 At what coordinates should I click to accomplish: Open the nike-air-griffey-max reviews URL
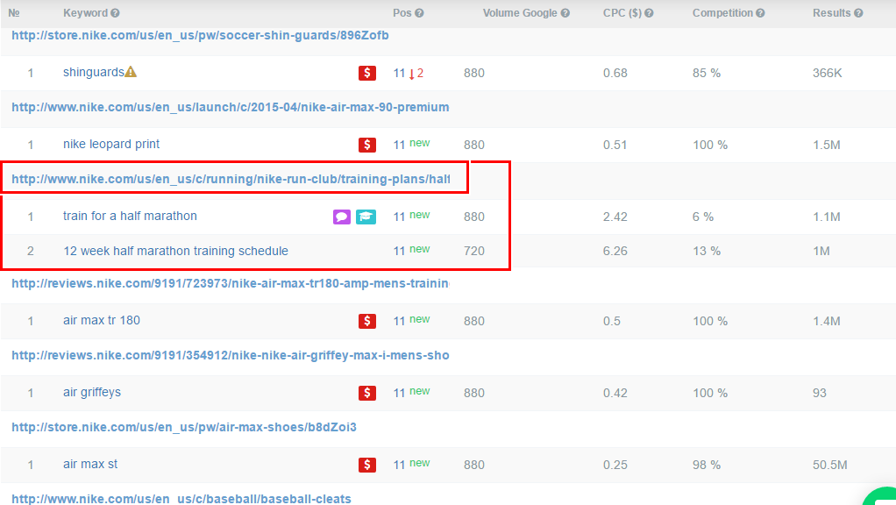click(231, 355)
